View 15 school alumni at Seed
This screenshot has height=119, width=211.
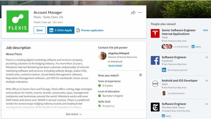(x=176, y=93)
